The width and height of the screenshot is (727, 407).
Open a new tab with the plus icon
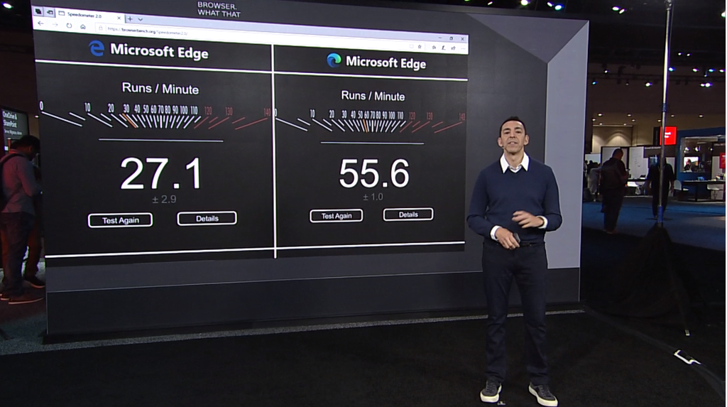(130, 19)
